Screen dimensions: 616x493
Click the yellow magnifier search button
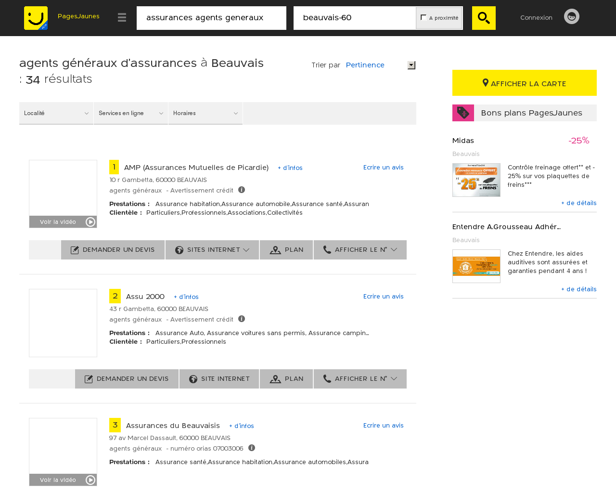point(484,18)
